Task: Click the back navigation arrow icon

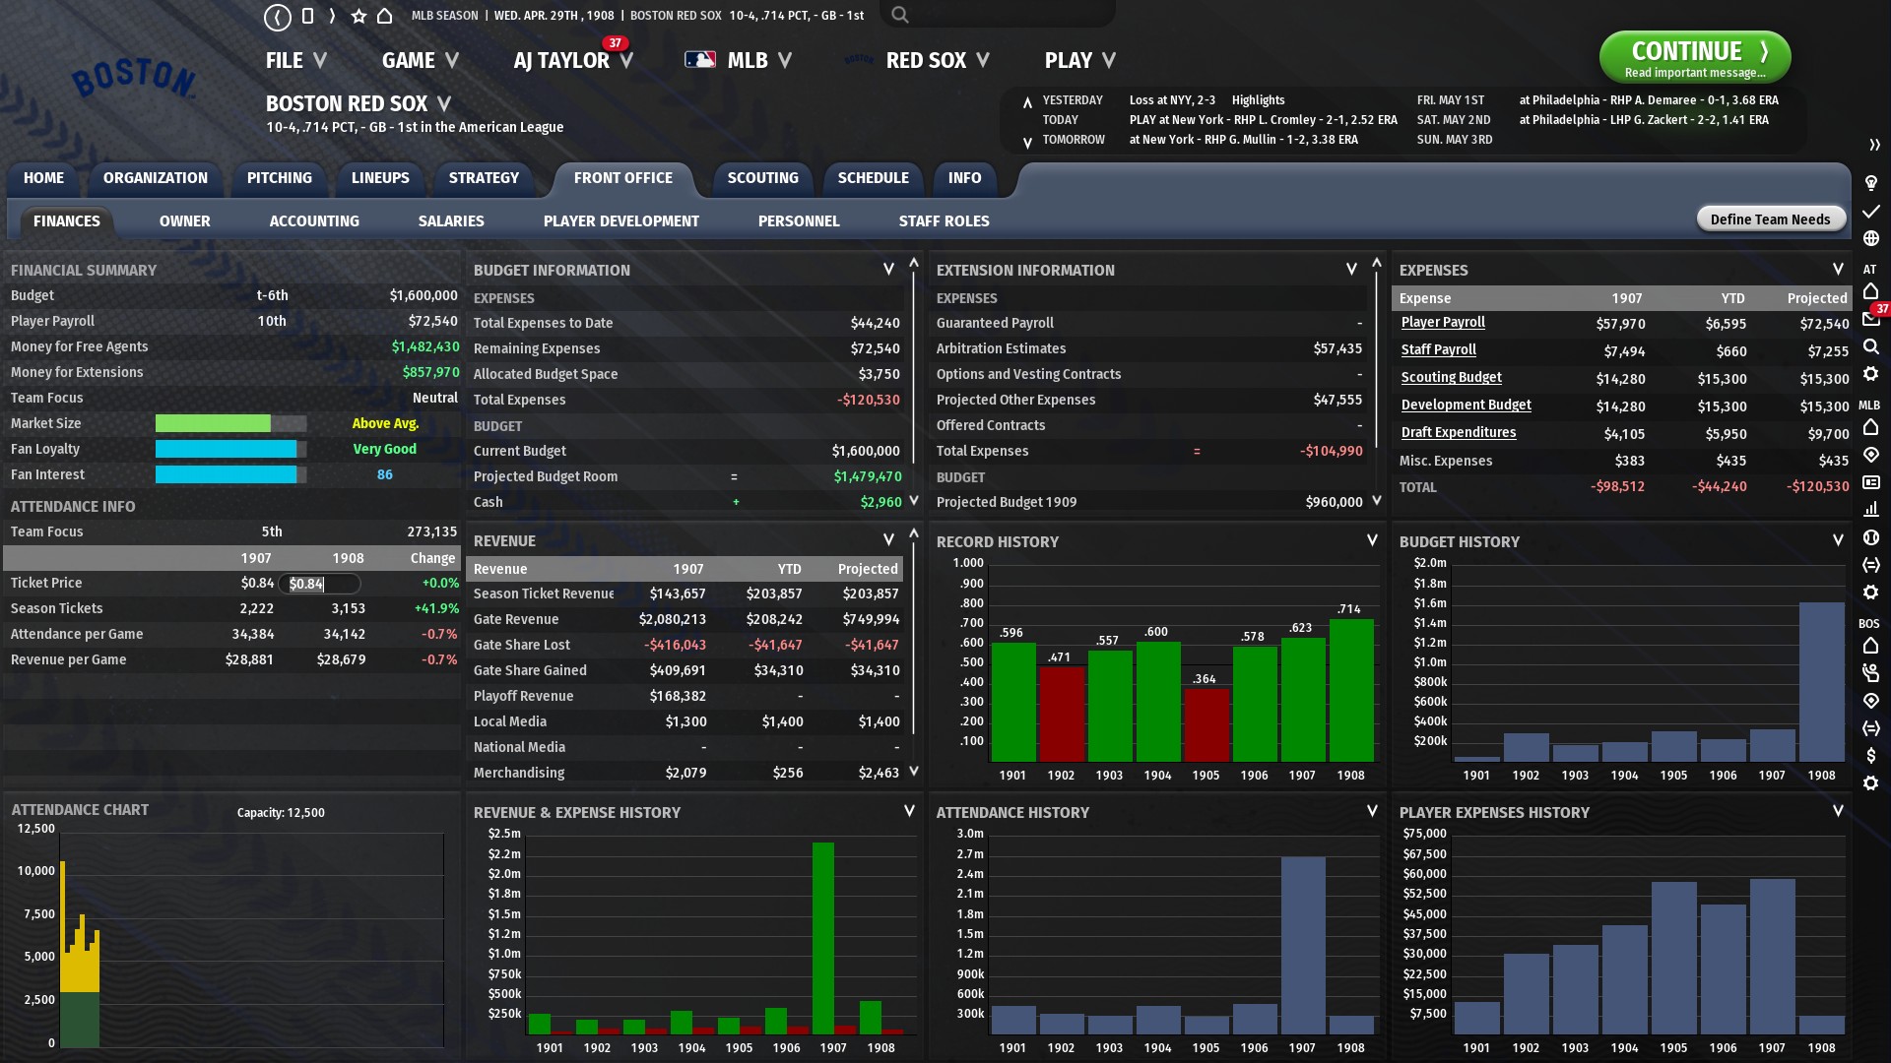Action: point(278,17)
